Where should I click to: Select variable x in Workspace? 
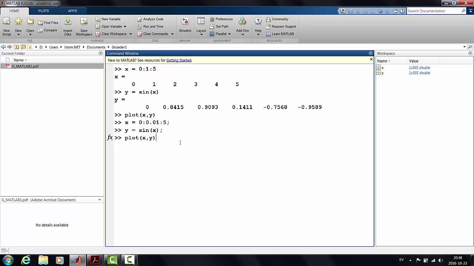[424, 68]
